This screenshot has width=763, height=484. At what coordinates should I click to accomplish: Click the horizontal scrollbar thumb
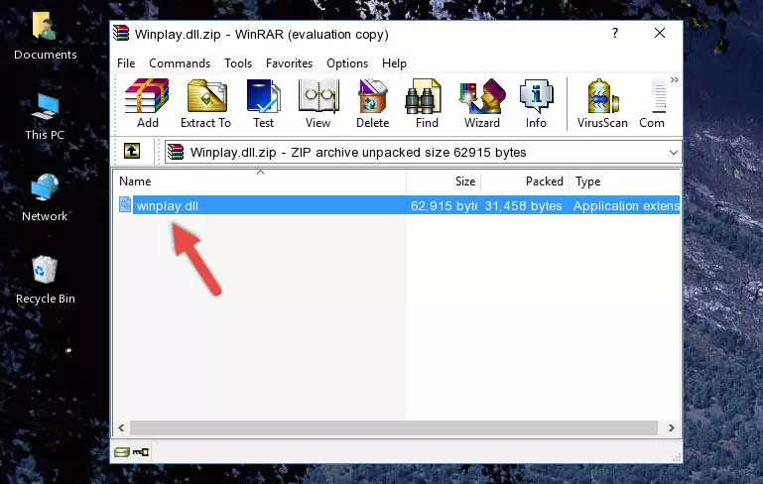[x=394, y=428]
